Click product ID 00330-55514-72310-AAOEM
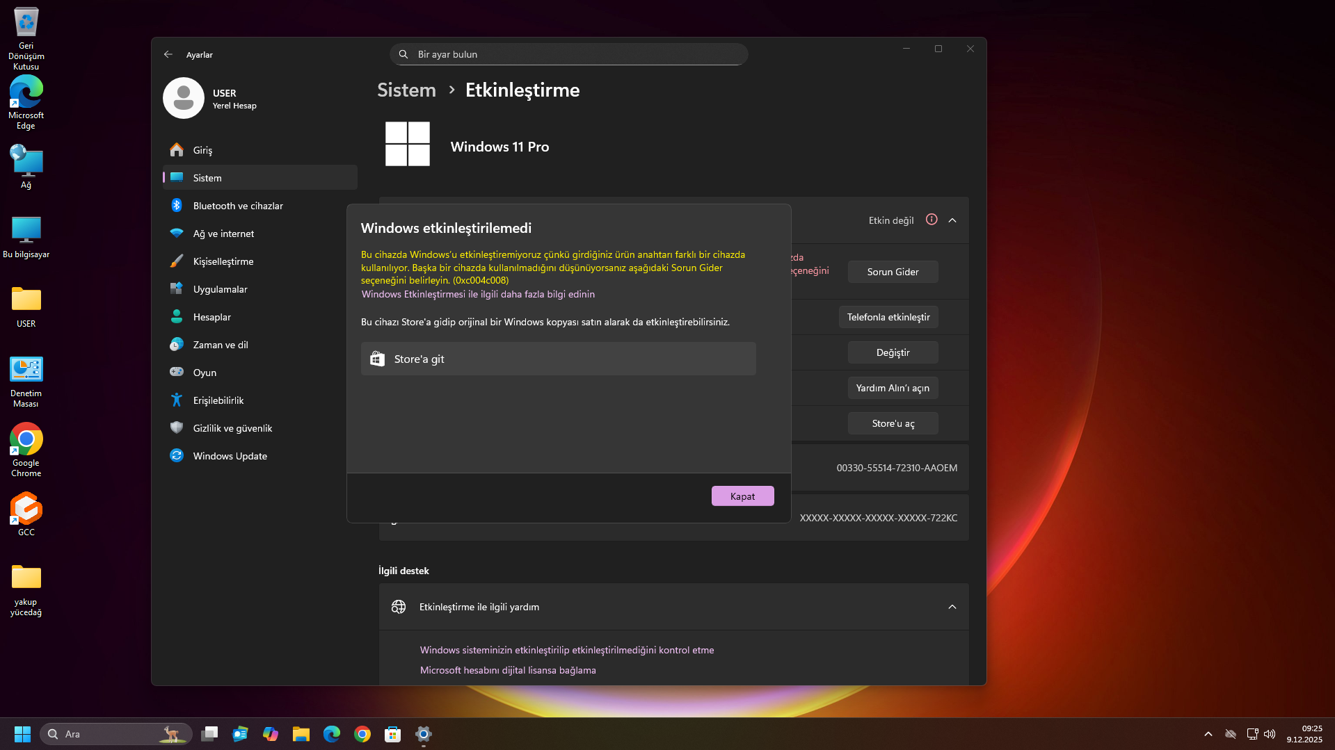The width and height of the screenshot is (1335, 750). (897, 468)
